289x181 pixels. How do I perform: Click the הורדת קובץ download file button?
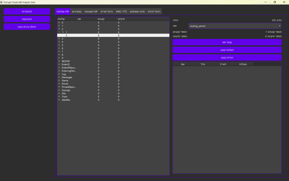tap(227, 58)
